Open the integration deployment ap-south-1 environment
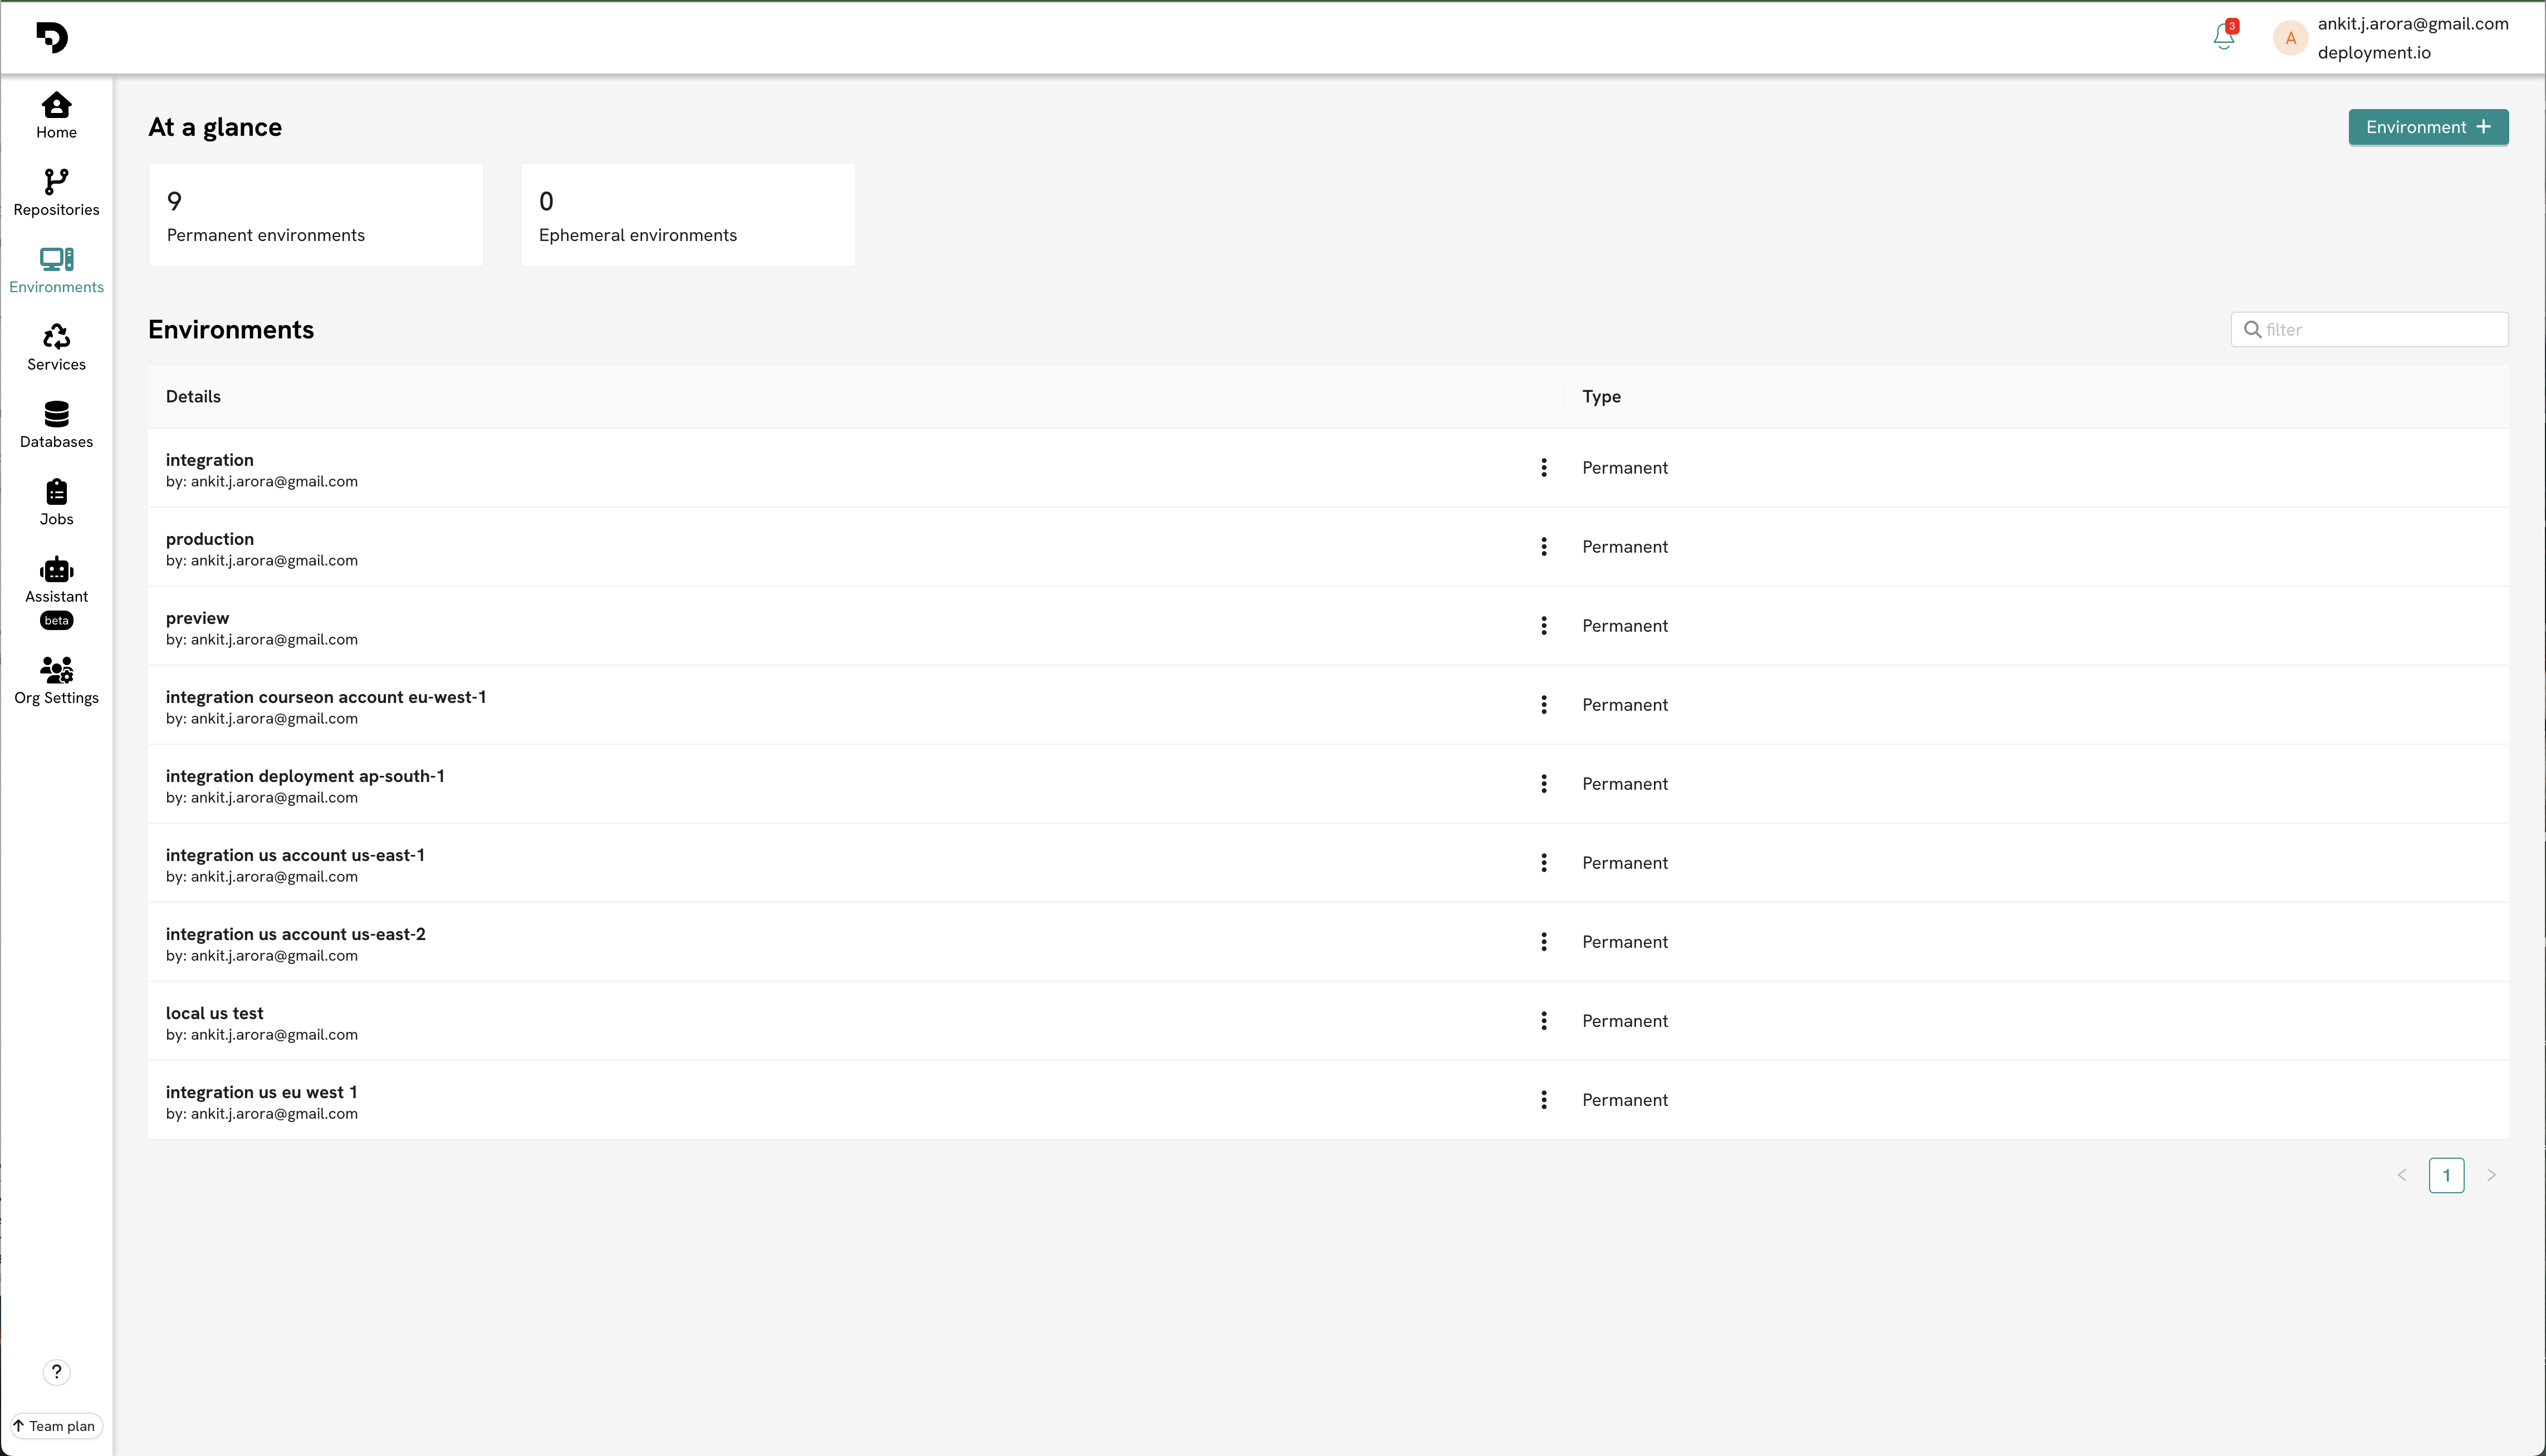This screenshot has width=2546, height=1456. point(304,776)
